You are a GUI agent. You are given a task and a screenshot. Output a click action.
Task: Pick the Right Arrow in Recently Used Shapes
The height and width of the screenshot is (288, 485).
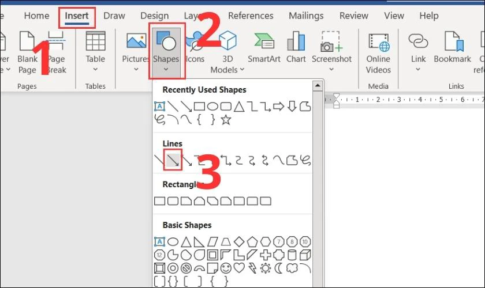[279, 107]
